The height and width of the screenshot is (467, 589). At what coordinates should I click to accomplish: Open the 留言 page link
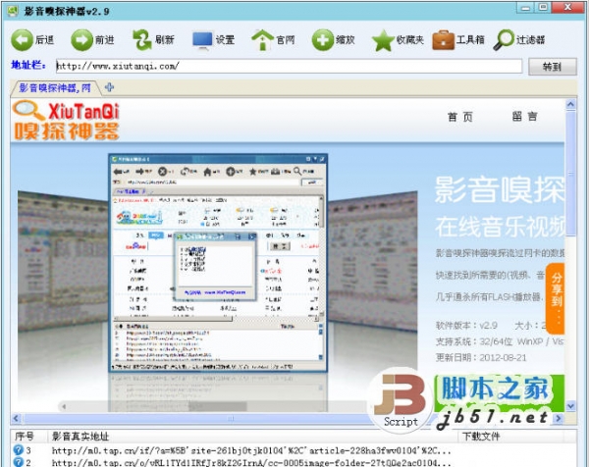click(x=525, y=117)
